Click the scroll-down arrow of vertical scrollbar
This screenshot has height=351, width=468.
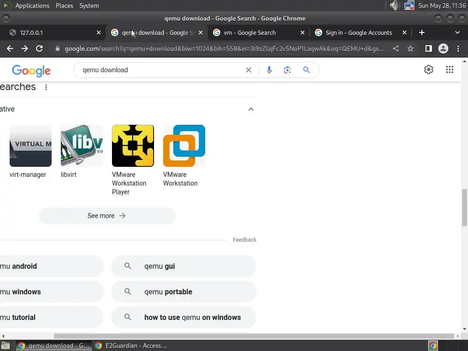tap(464, 329)
